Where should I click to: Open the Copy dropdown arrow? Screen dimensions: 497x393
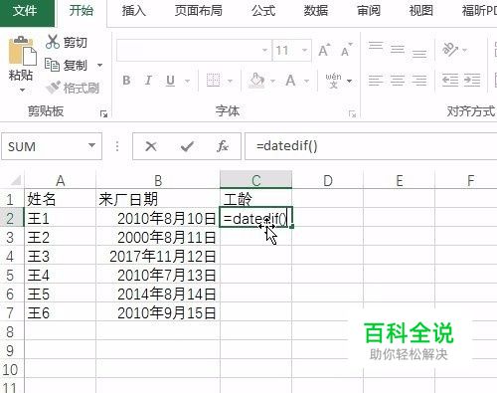click(x=99, y=65)
